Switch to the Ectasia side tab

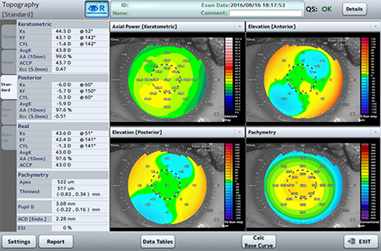(x=9, y=138)
